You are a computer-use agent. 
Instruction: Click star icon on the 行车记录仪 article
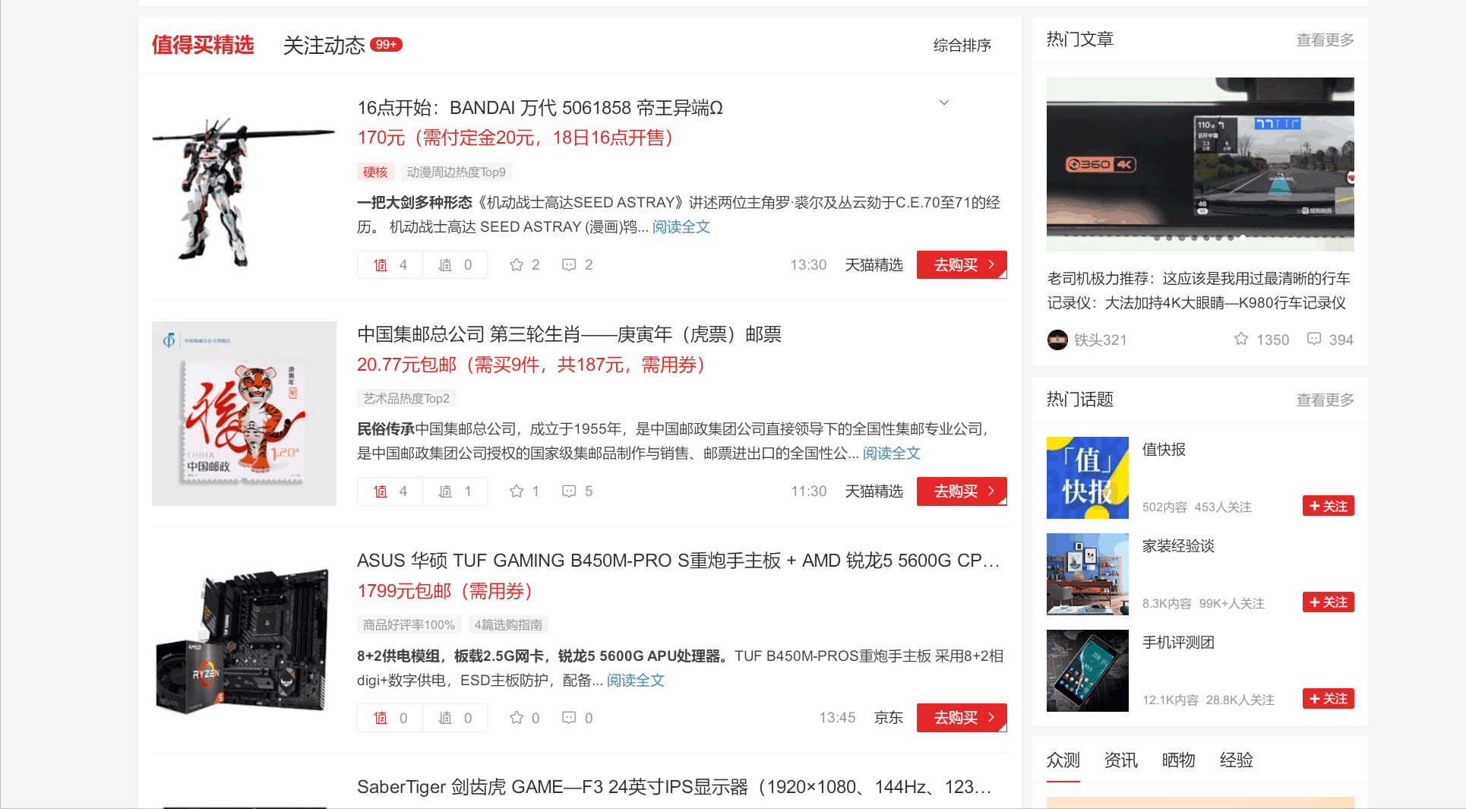tap(1241, 339)
